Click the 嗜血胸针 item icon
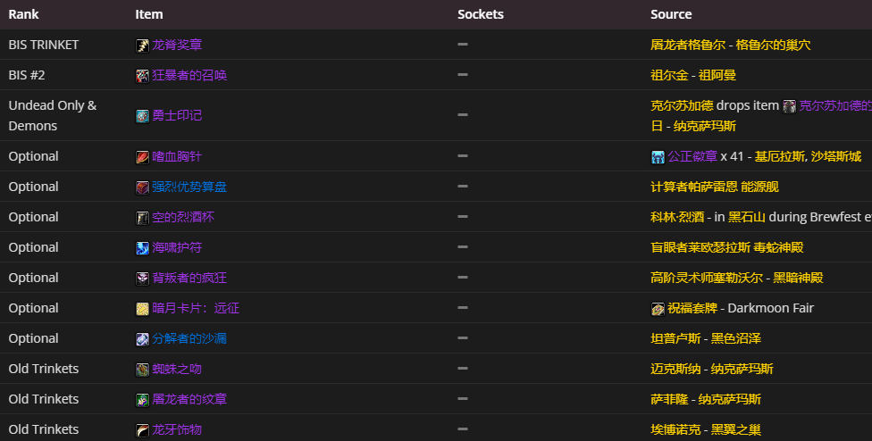The image size is (872, 441). click(x=142, y=157)
